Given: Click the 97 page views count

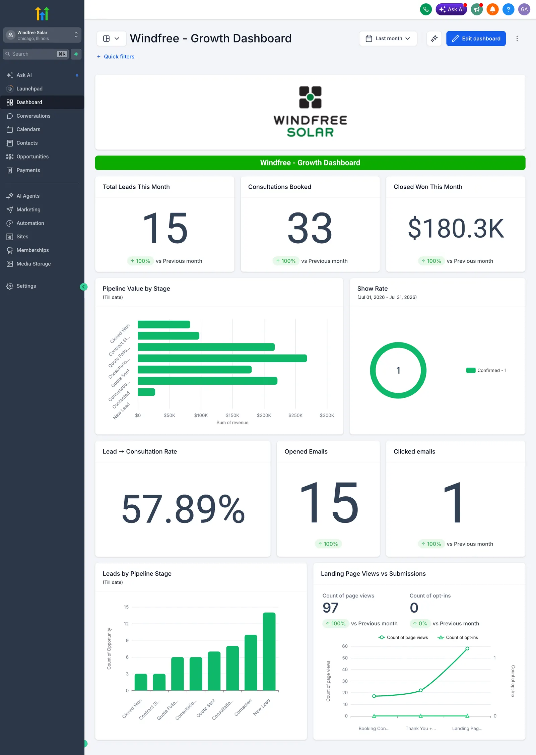Looking at the screenshot, I should pyautogui.click(x=330, y=608).
